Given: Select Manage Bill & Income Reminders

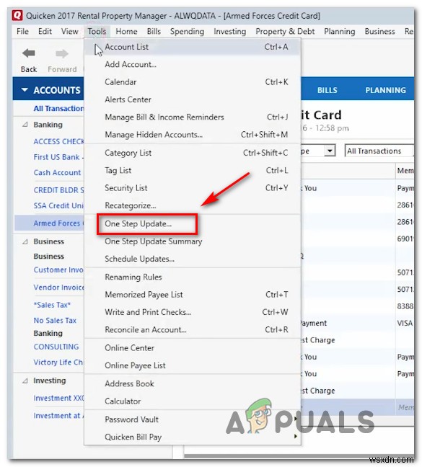Looking at the screenshot, I should point(193,117).
